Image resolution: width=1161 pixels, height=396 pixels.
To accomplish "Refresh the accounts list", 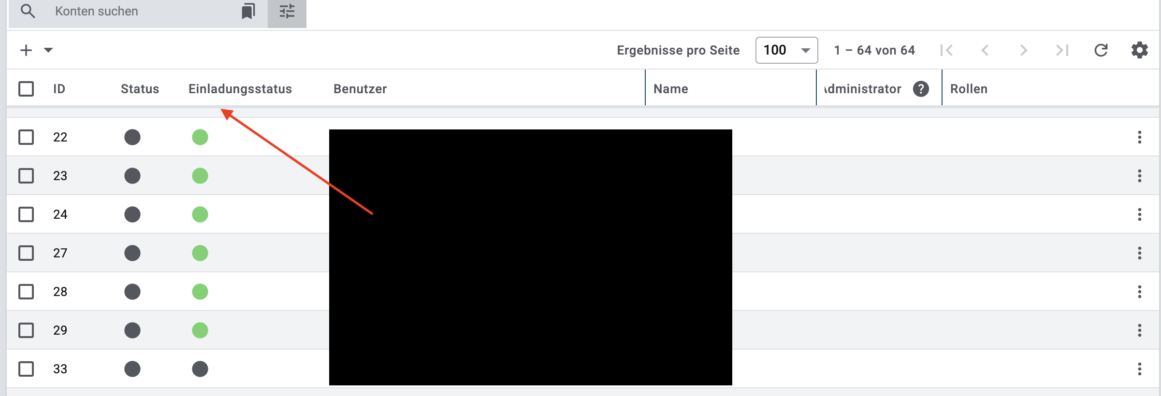I will click(1101, 50).
